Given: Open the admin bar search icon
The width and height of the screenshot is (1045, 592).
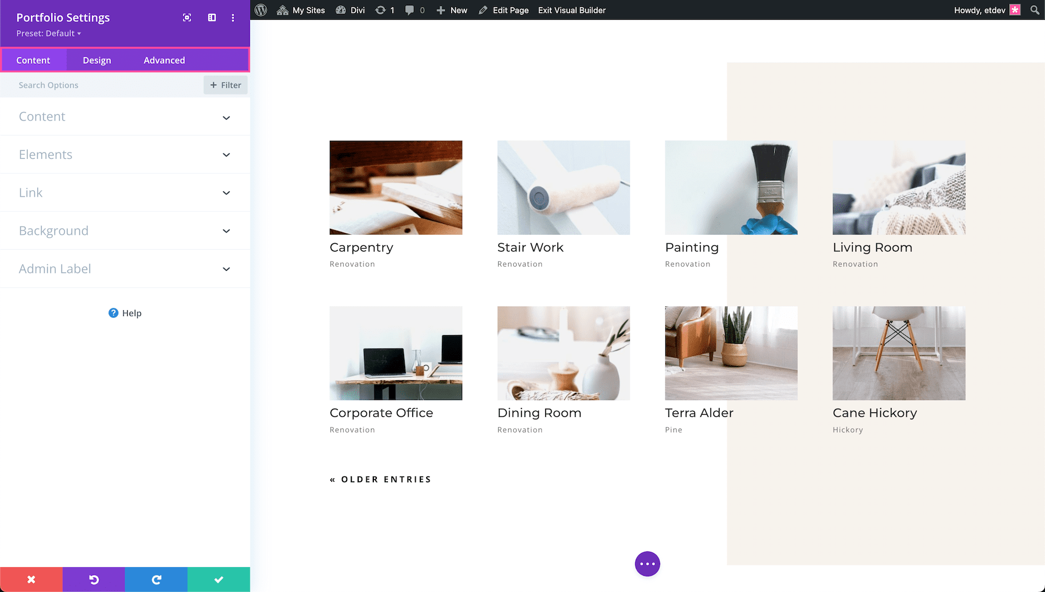Looking at the screenshot, I should (1034, 10).
